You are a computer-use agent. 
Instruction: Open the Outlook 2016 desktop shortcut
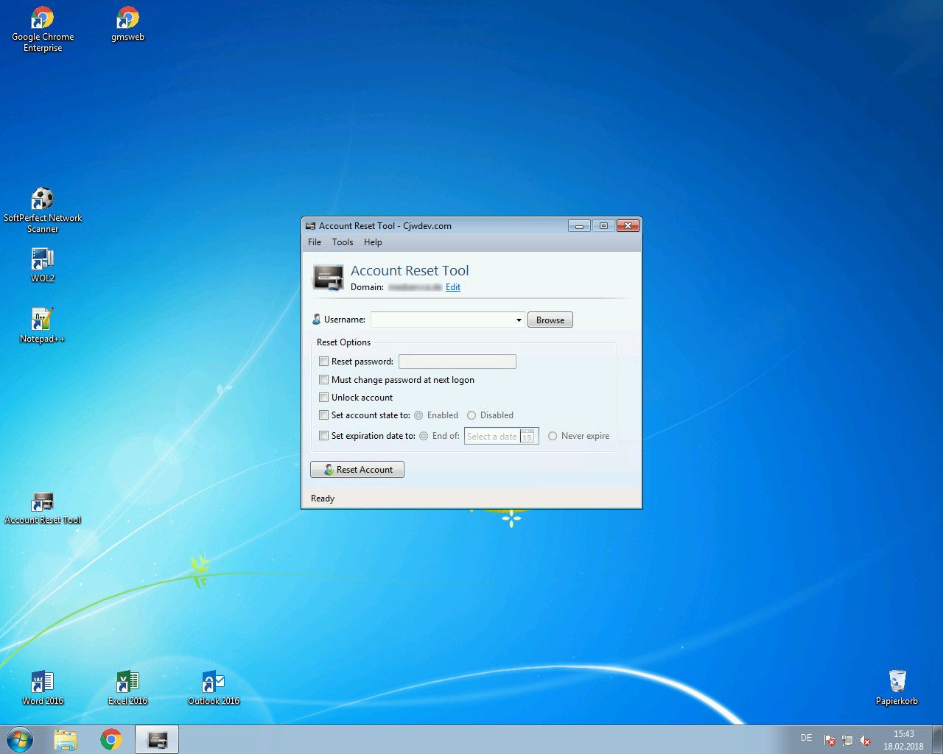coord(213,683)
